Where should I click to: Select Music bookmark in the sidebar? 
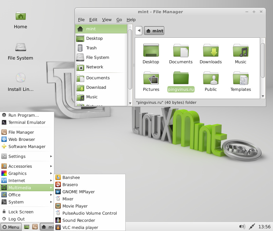click(101, 97)
